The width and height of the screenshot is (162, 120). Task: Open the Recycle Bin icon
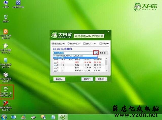click(x=6, y=18)
